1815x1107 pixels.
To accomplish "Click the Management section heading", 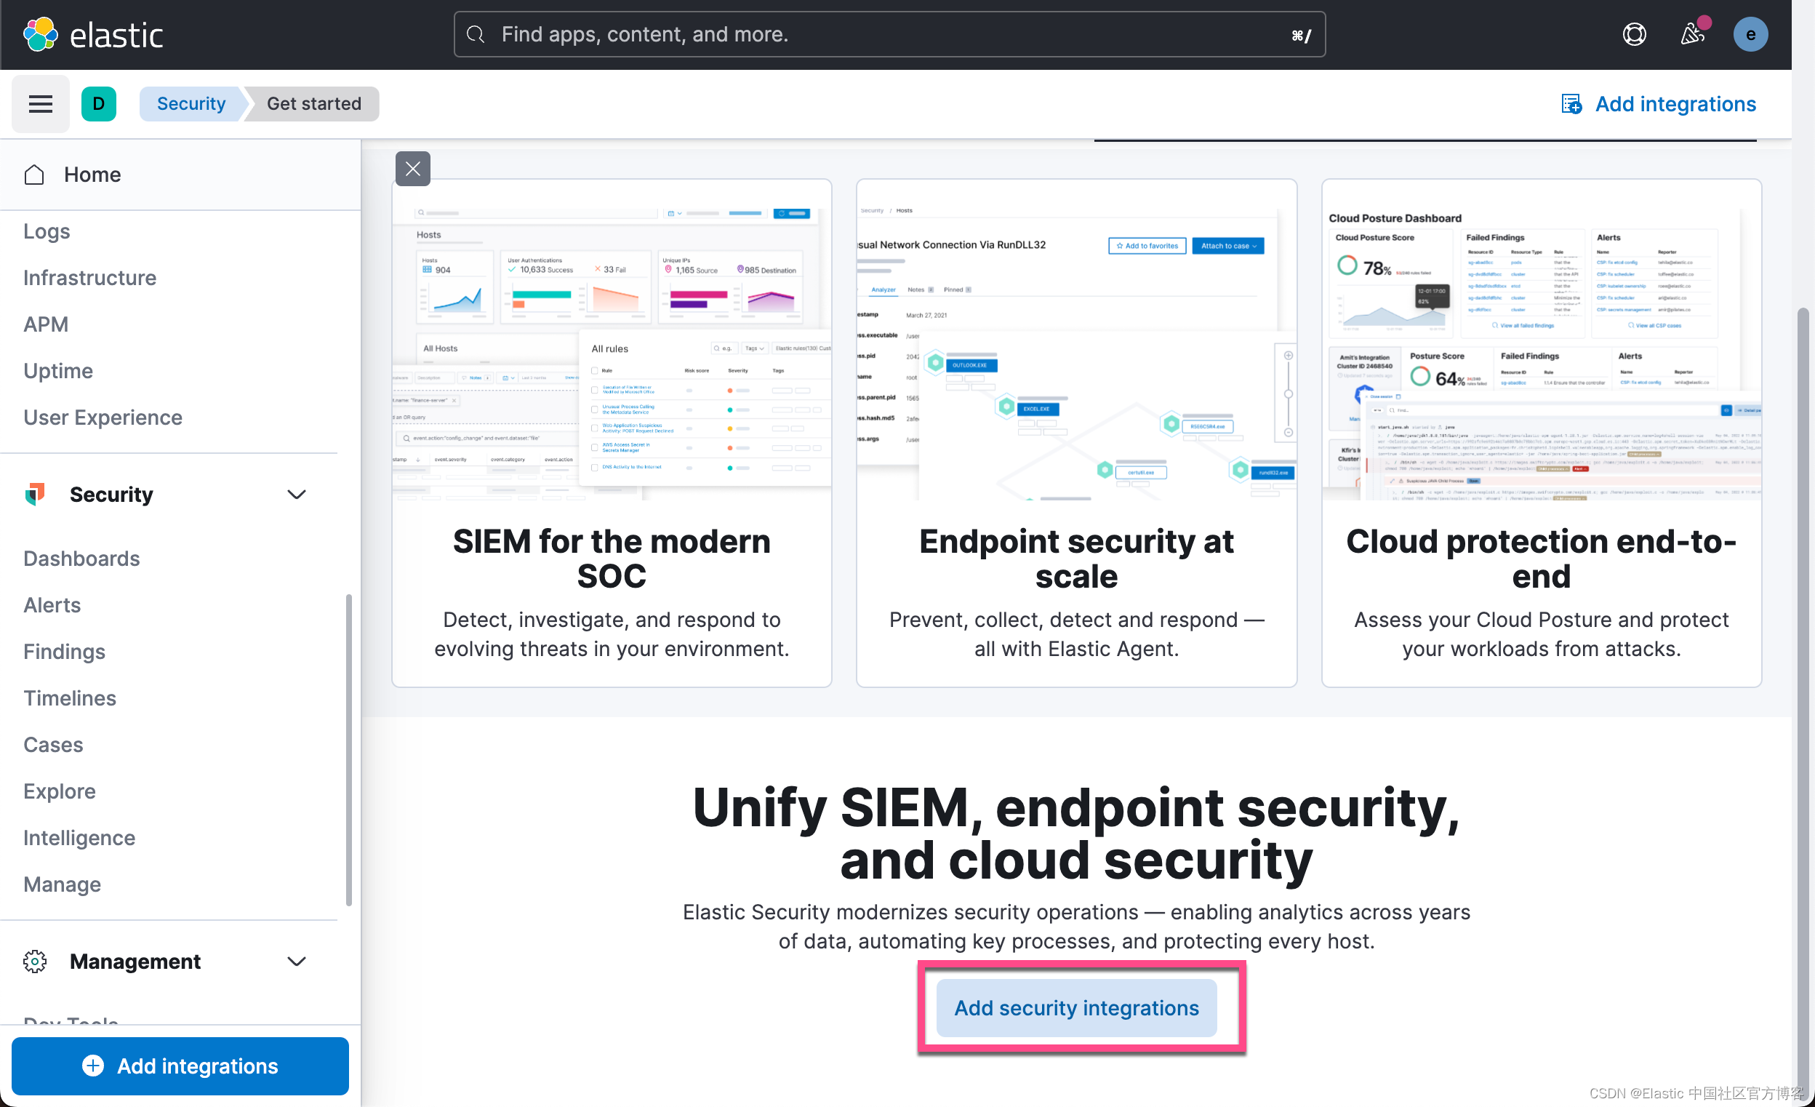I will tap(135, 961).
